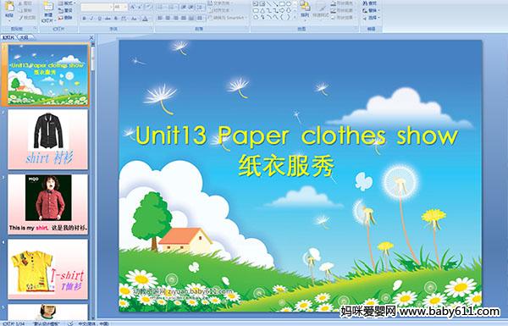508x326 pixels.
Task: Open the Bullets list menu
Action: (161, 7)
